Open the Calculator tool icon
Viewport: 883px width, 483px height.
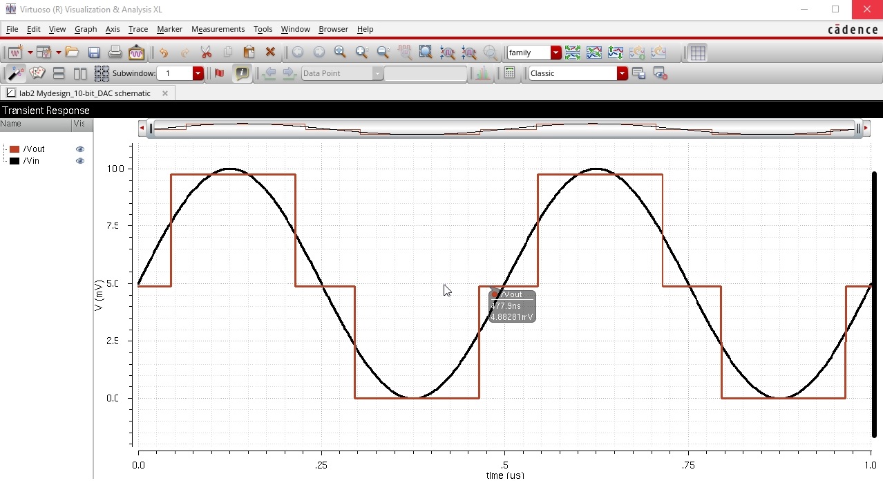(x=510, y=73)
